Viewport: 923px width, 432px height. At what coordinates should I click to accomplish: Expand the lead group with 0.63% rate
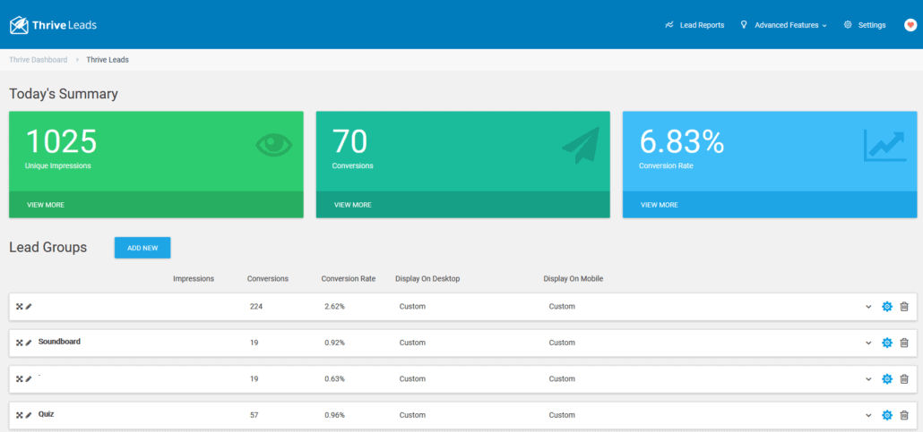tap(868, 379)
